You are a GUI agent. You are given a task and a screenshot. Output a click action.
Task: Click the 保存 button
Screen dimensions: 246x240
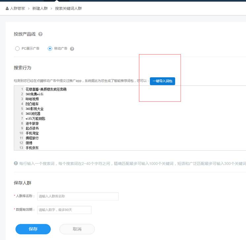click(x=33, y=229)
